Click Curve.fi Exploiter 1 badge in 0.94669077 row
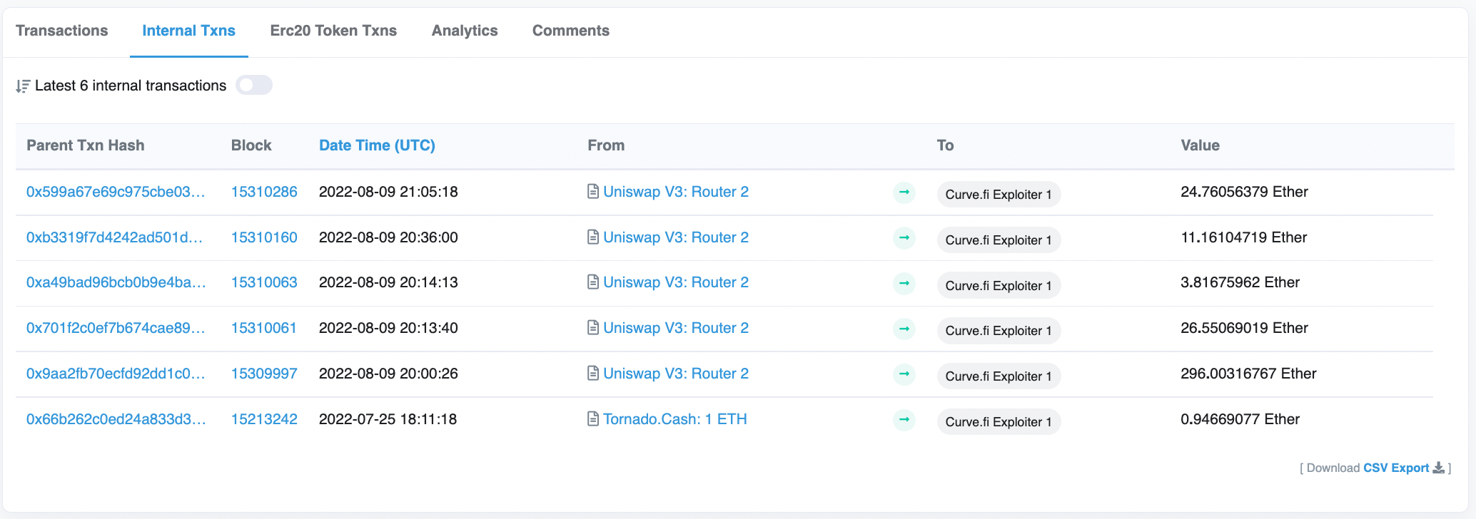Screen dimensions: 1476x519 click(x=999, y=422)
